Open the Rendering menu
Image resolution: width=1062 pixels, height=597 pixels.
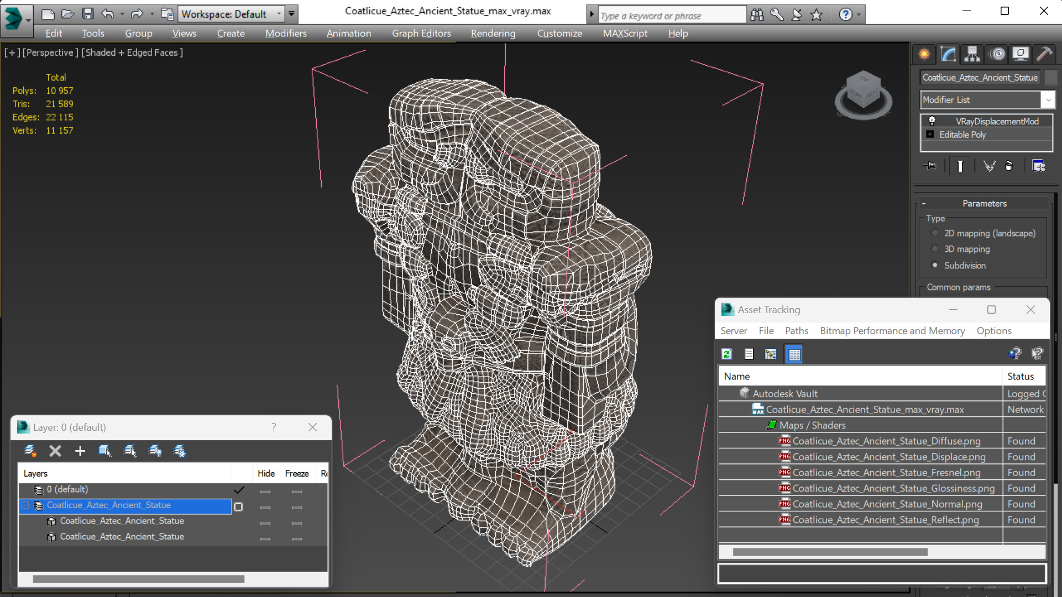point(493,33)
